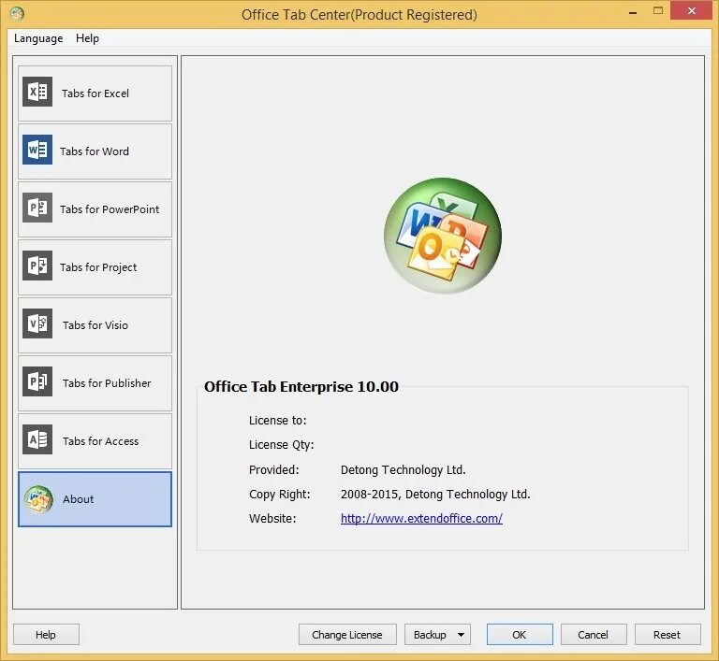Click the Cancel button
The width and height of the screenshot is (719, 661).
click(594, 635)
